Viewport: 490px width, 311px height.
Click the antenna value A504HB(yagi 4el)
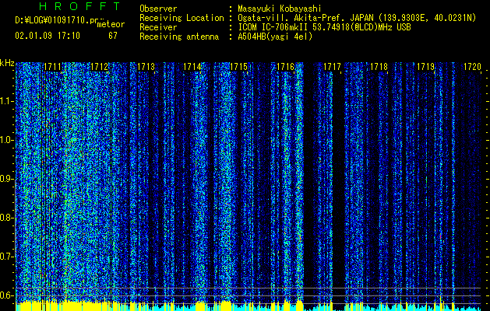coord(275,37)
